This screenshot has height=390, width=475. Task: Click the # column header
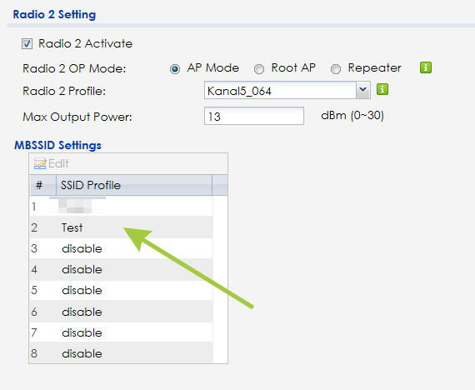pos(42,185)
